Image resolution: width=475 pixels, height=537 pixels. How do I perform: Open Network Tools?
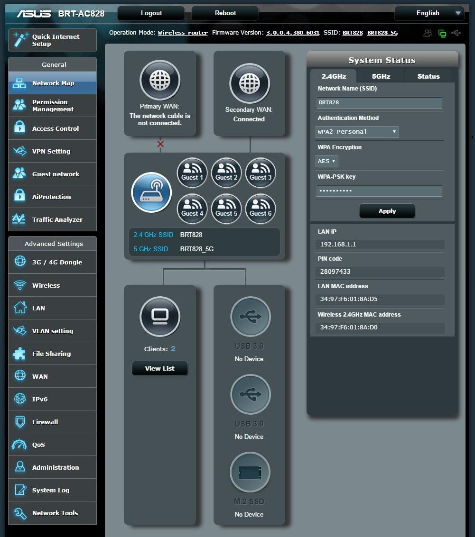[x=53, y=513]
